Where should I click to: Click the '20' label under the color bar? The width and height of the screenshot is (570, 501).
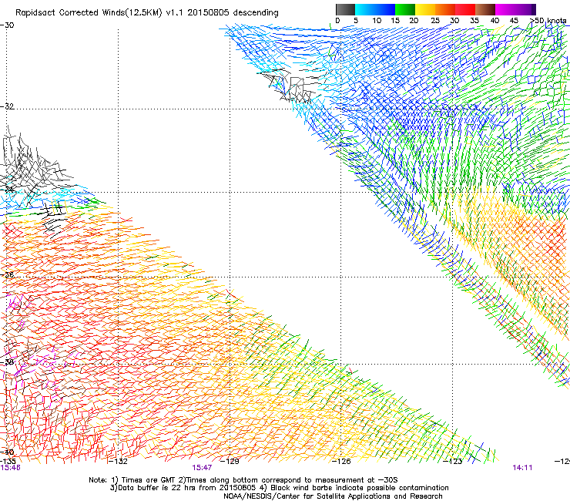point(414,21)
